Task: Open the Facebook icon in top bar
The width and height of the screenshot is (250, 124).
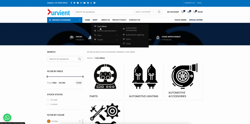Action: pyautogui.click(x=71, y=3)
